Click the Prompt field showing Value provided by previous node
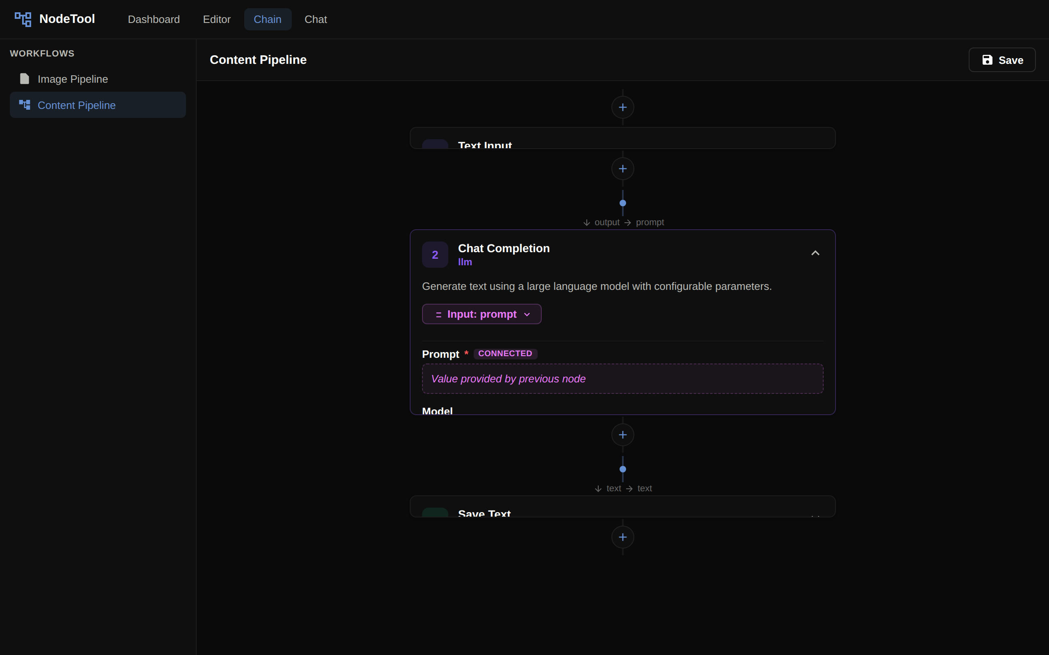Viewport: 1049px width, 655px height. point(622,378)
